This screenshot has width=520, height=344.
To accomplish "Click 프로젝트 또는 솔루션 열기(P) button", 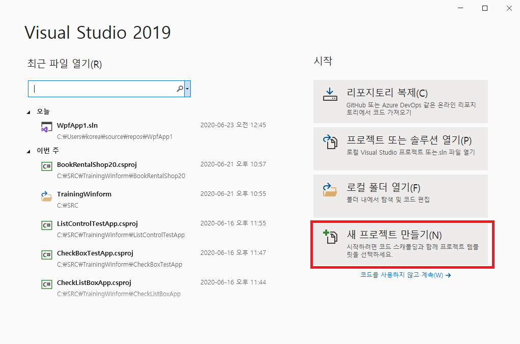I will pos(400,149).
